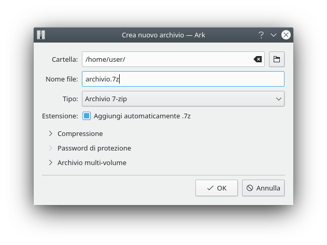Click the Nome file label
The width and height of the screenshot is (327, 245).
(x=62, y=79)
